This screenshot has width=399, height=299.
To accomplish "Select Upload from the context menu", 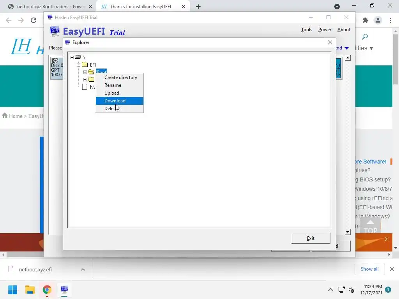I will [x=112, y=93].
